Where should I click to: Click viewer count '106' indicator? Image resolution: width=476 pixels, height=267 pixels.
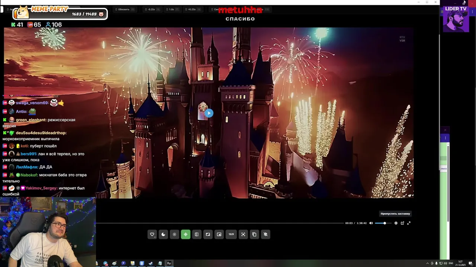(x=54, y=25)
